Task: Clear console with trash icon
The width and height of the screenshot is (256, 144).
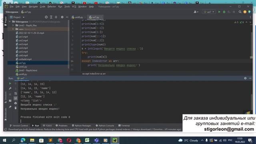Action: pyautogui.click(x=16, y=108)
